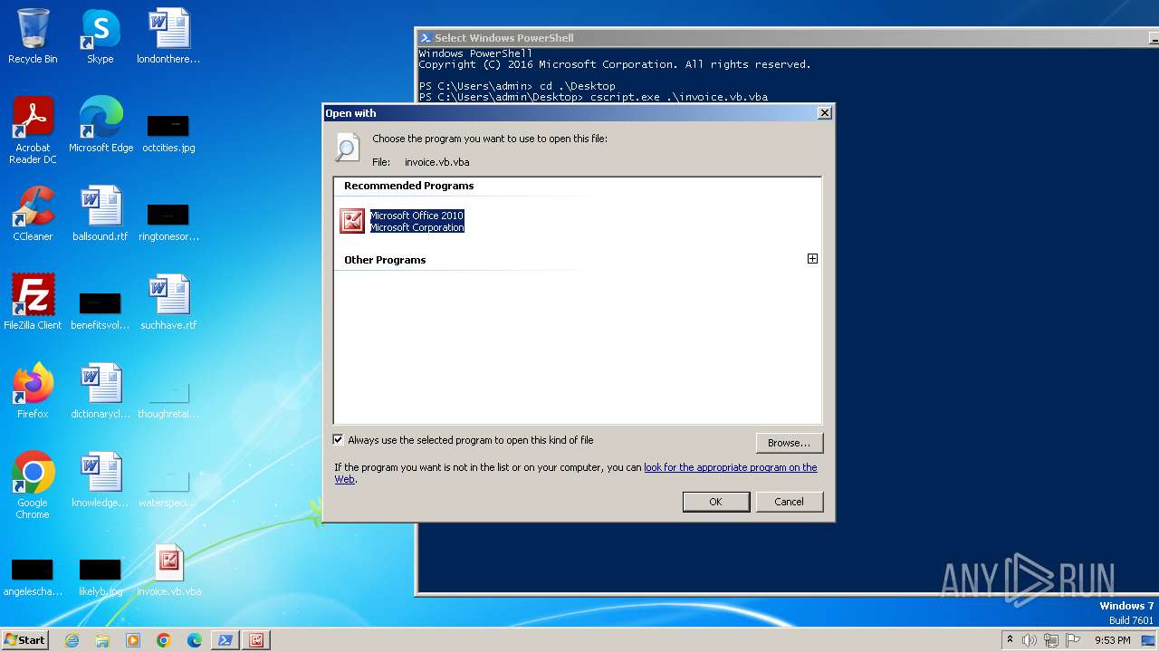Open Recycle Bin desktop icon
1159x652 pixels.
(x=33, y=36)
